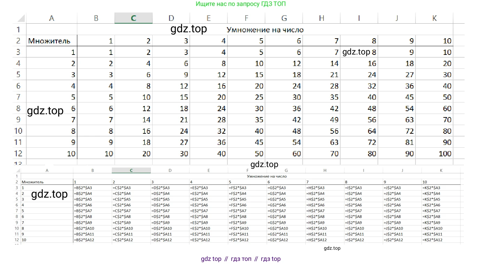The image size is (482, 264).
Task: Select the formula cell =B$2*$A3
Action: coord(92,188)
